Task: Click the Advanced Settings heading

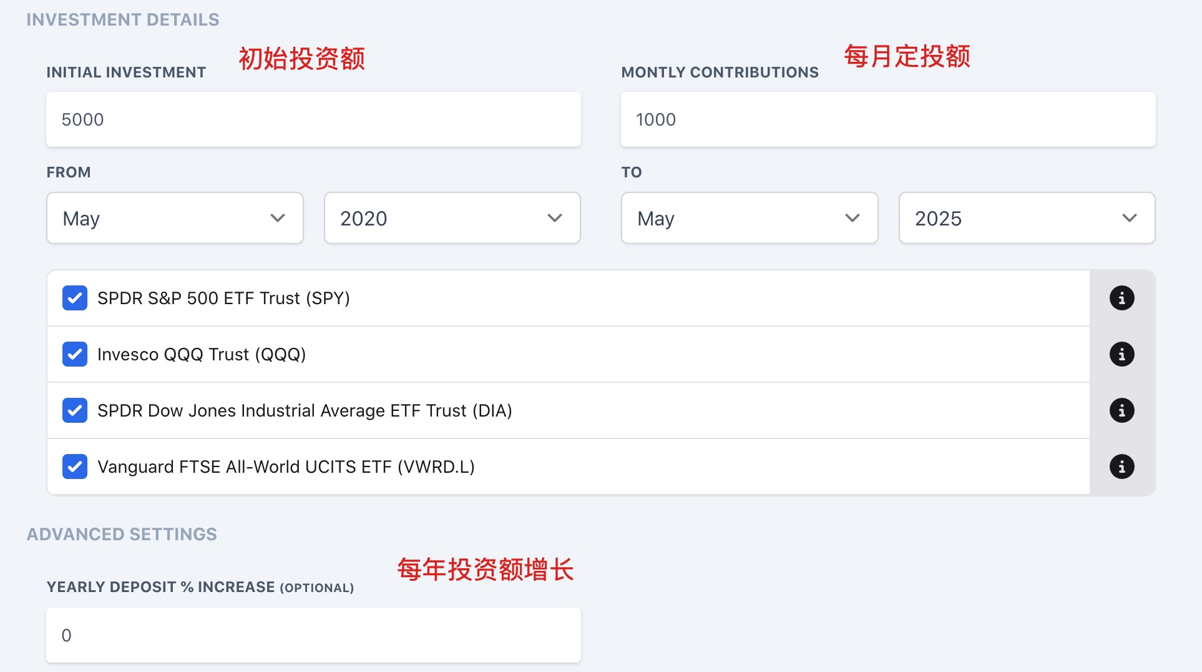Action: pyautogui.click(x=122, y=534)
